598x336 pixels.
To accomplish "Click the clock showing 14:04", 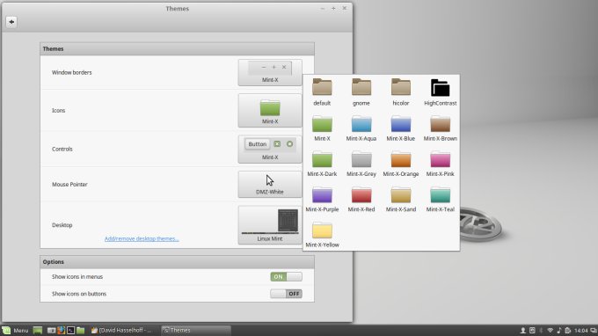I will [x=580, y=330].
